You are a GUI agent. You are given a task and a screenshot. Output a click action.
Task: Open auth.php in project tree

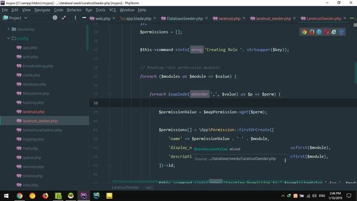tap(30, 57)
